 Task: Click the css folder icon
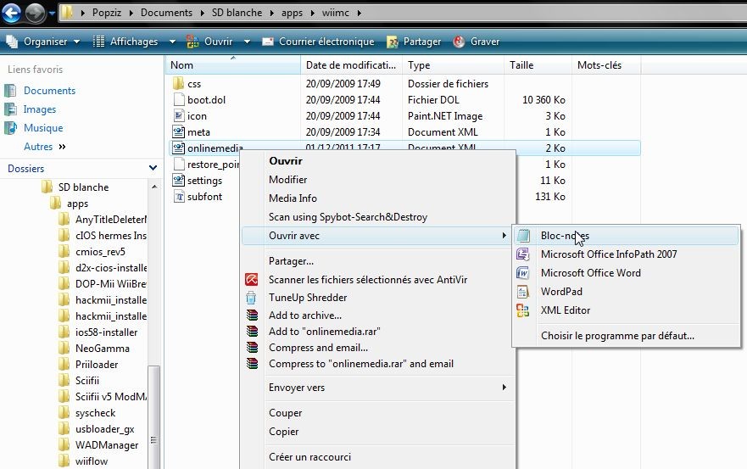(179, 83)
